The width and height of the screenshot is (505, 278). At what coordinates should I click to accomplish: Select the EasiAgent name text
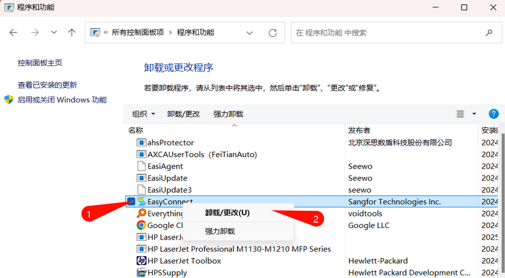(165, 166)
